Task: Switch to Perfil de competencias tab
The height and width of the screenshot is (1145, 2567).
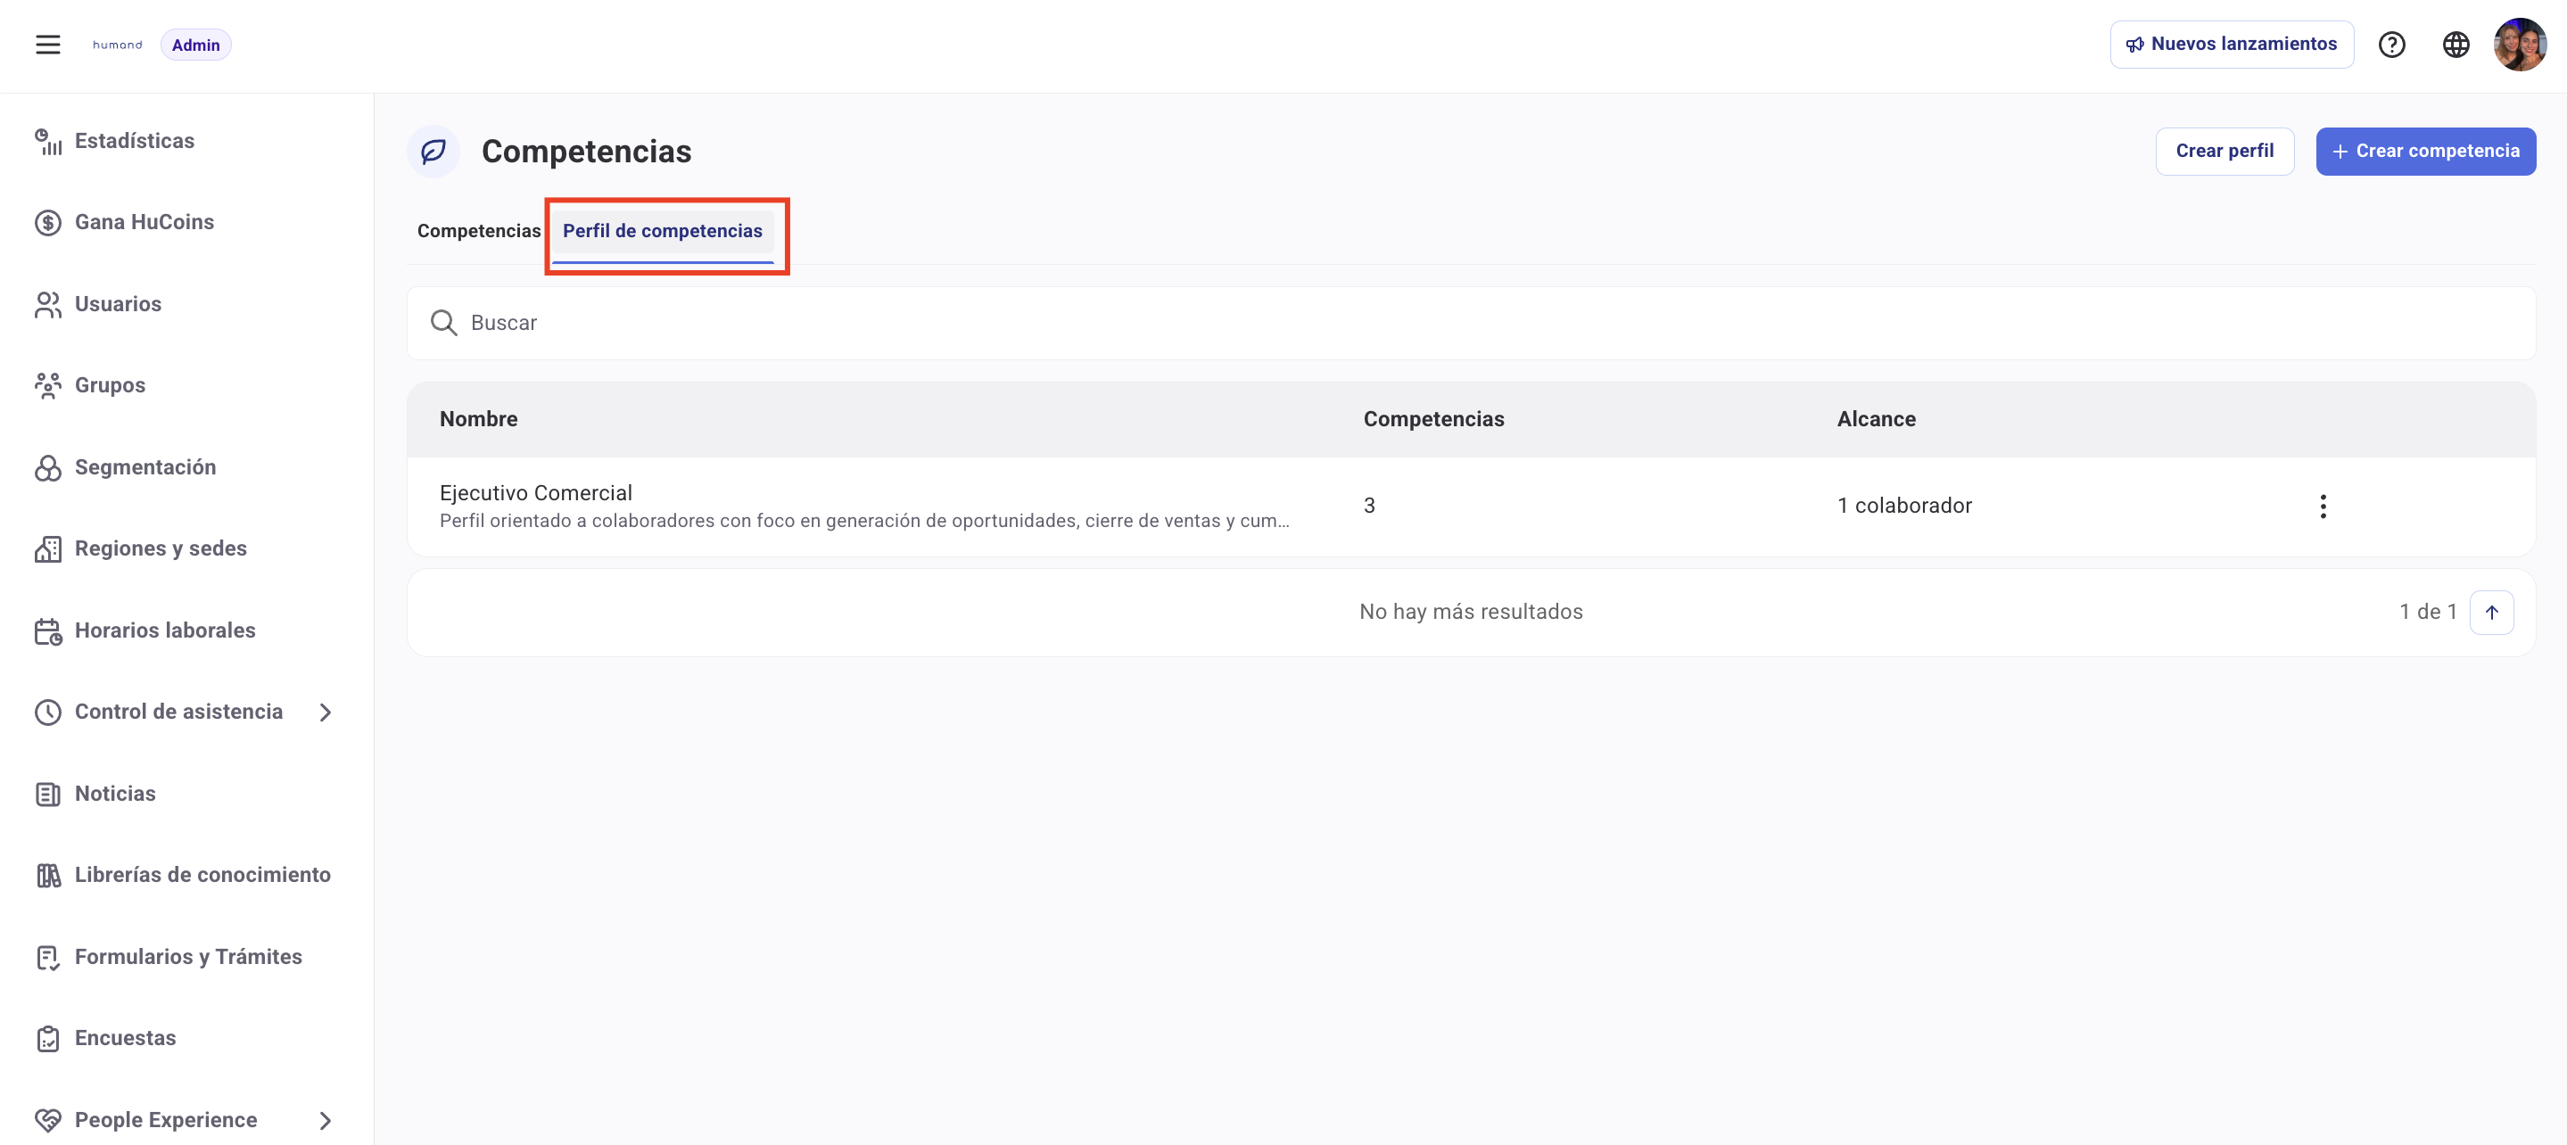Action: [x=663, y=230]
